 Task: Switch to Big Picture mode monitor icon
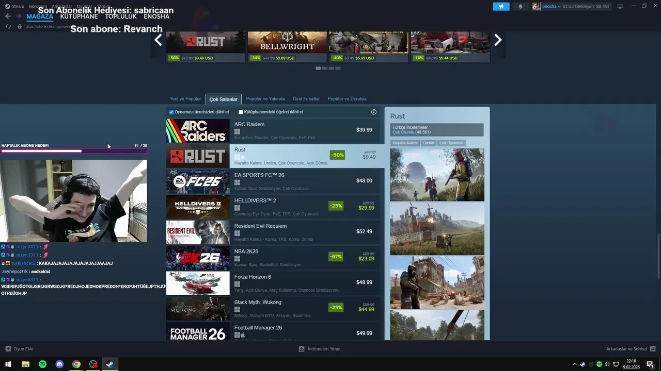point(620,6)
